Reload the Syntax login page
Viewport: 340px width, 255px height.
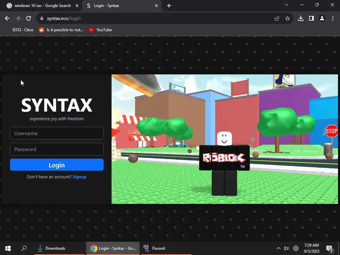pyautogui.click(x=29, y=19)
